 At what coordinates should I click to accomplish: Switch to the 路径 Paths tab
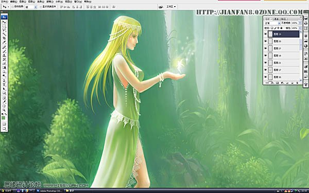tap(283, 19)
